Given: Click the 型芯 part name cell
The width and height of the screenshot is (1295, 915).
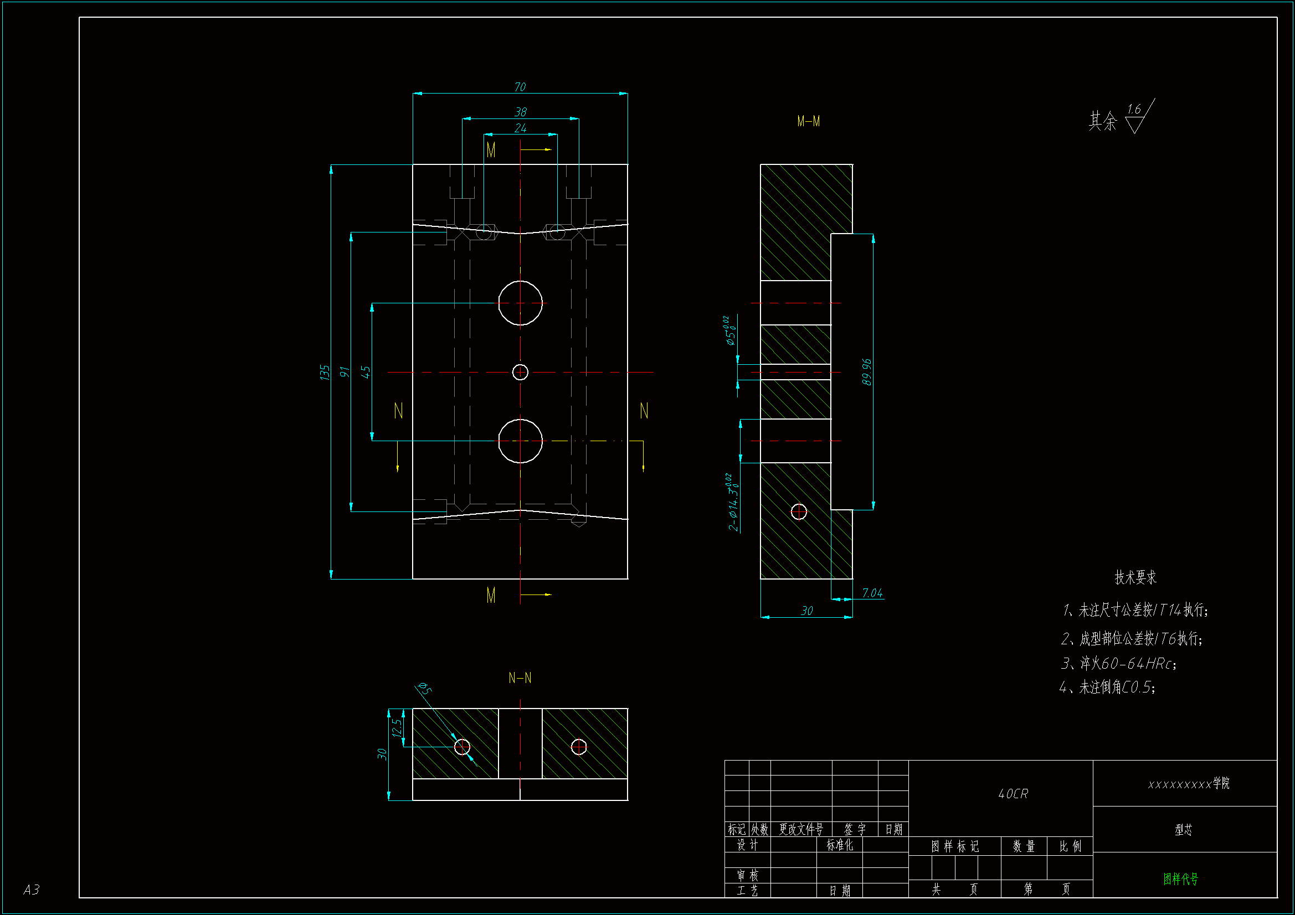Looking at the screenshot, I should pyautogui.click(x=1183, y=829).
